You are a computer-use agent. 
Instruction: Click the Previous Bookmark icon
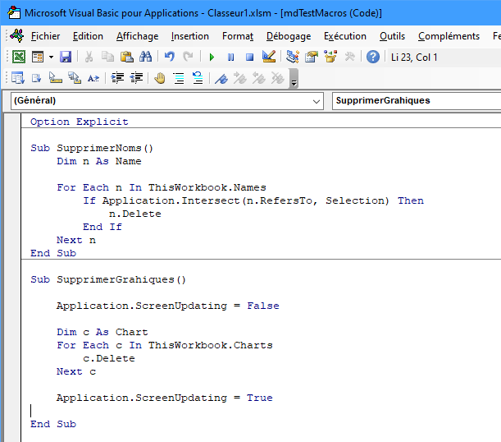point(259,78)
